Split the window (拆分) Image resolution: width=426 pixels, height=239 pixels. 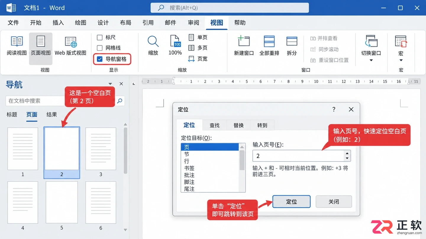click(292, 46)
